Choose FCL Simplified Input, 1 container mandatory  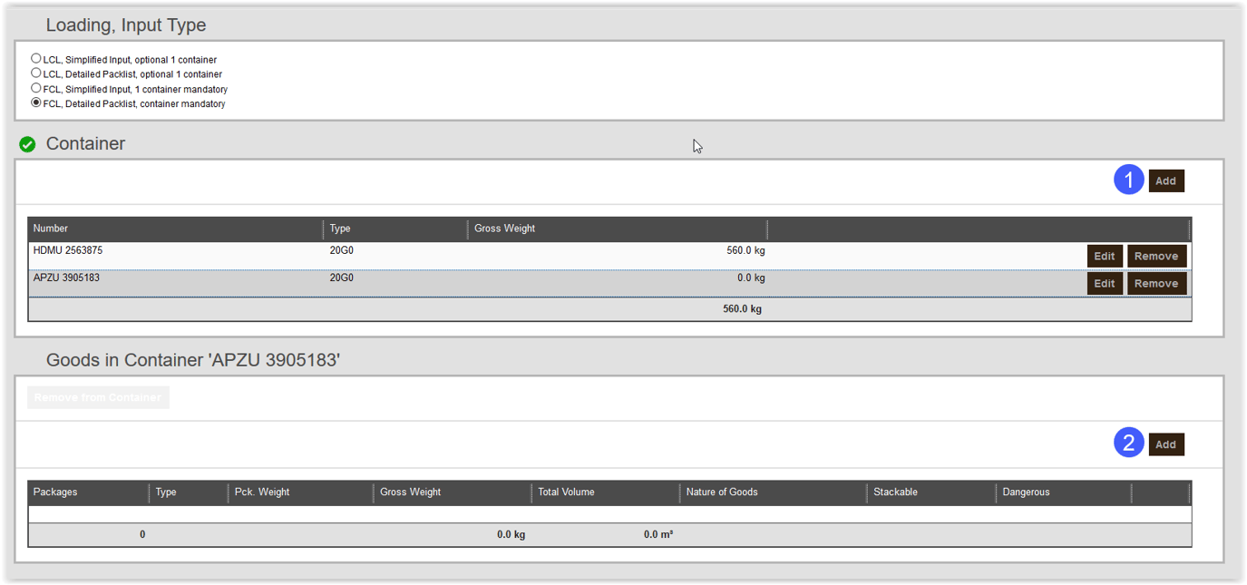36,89
